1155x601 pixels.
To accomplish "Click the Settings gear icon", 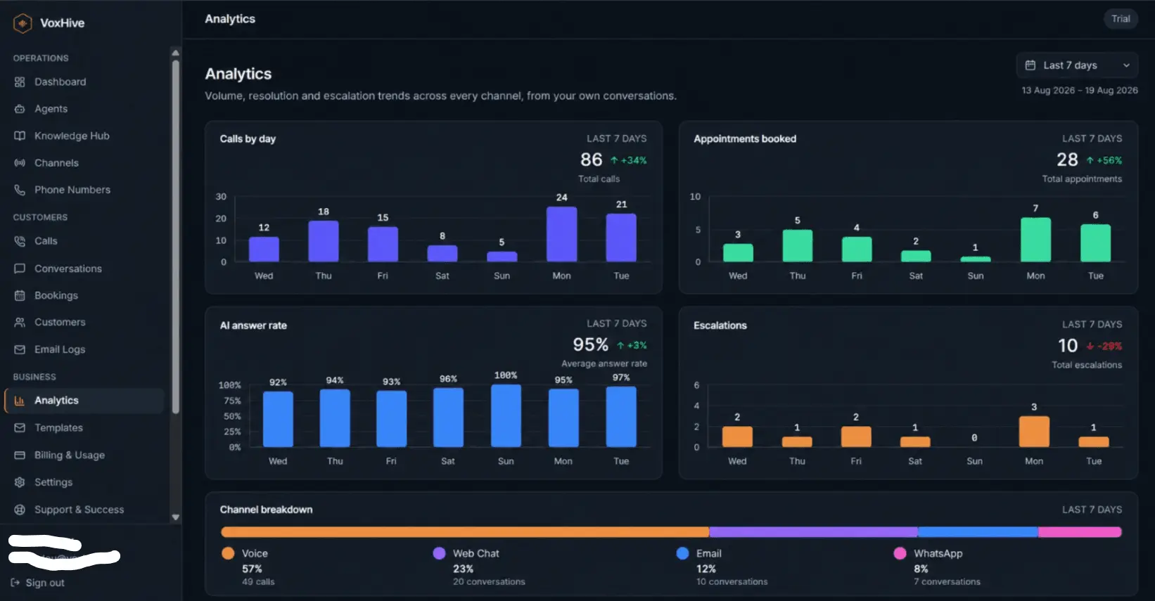I will [x=20, y=482].
